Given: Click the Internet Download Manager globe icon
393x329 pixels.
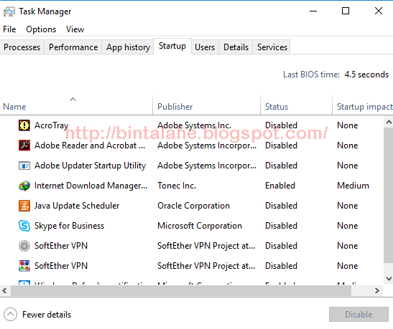Looking at the screenshot, I should tap(24, 186).
